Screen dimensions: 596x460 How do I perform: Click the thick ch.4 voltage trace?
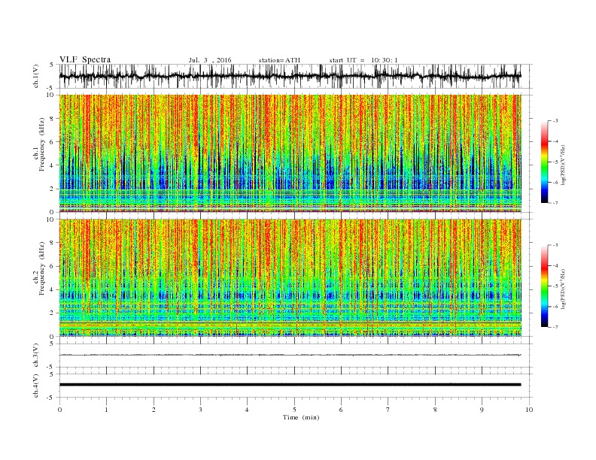point(290,385)
